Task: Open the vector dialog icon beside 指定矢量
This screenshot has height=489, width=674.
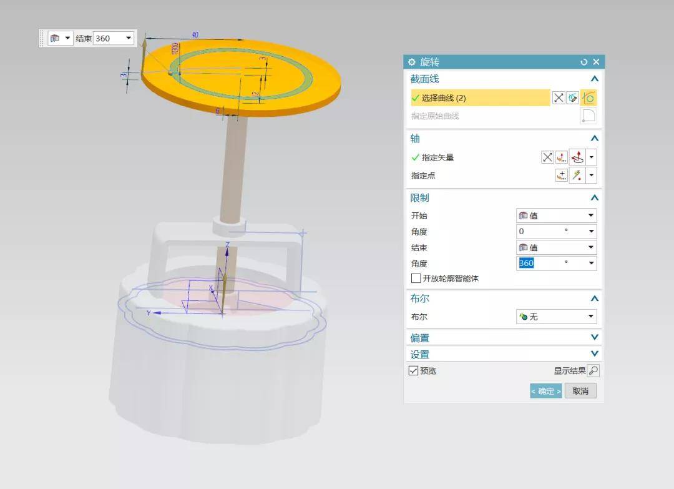Action: [561, 157]
